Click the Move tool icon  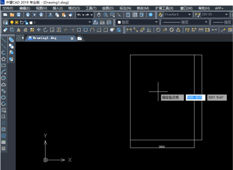pyautogui.click(x=39, y=30)
